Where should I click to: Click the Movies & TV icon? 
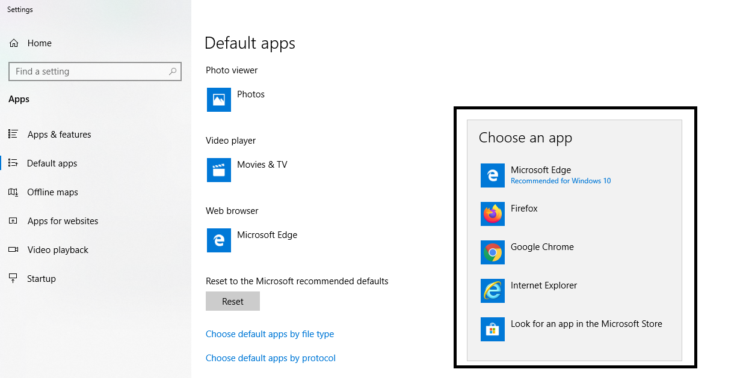coord(219,170)
